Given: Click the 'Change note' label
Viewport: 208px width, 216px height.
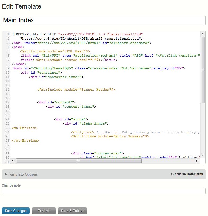Looking at the screenshot, I should [x=11, y=185].
